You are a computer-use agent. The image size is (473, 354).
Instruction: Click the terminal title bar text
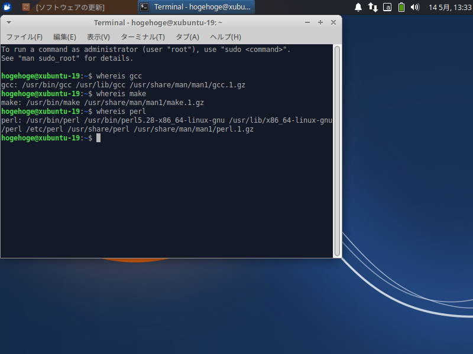[158, 23]
